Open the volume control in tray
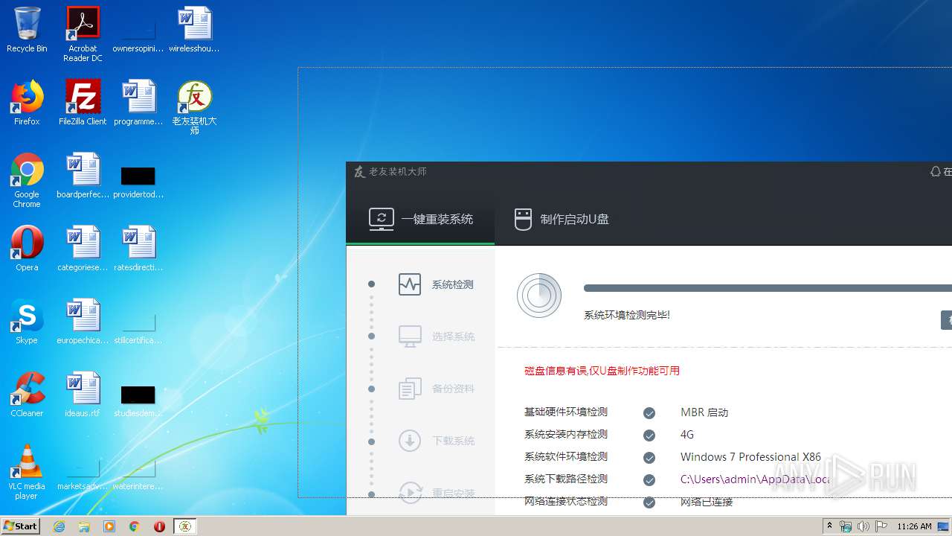Screen dimensions: 952x536 pos(863,526)
